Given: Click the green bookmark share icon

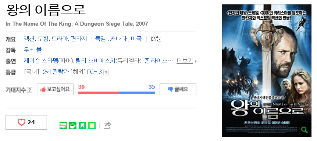Looking at the screenshot, I should tap(82, 126).
